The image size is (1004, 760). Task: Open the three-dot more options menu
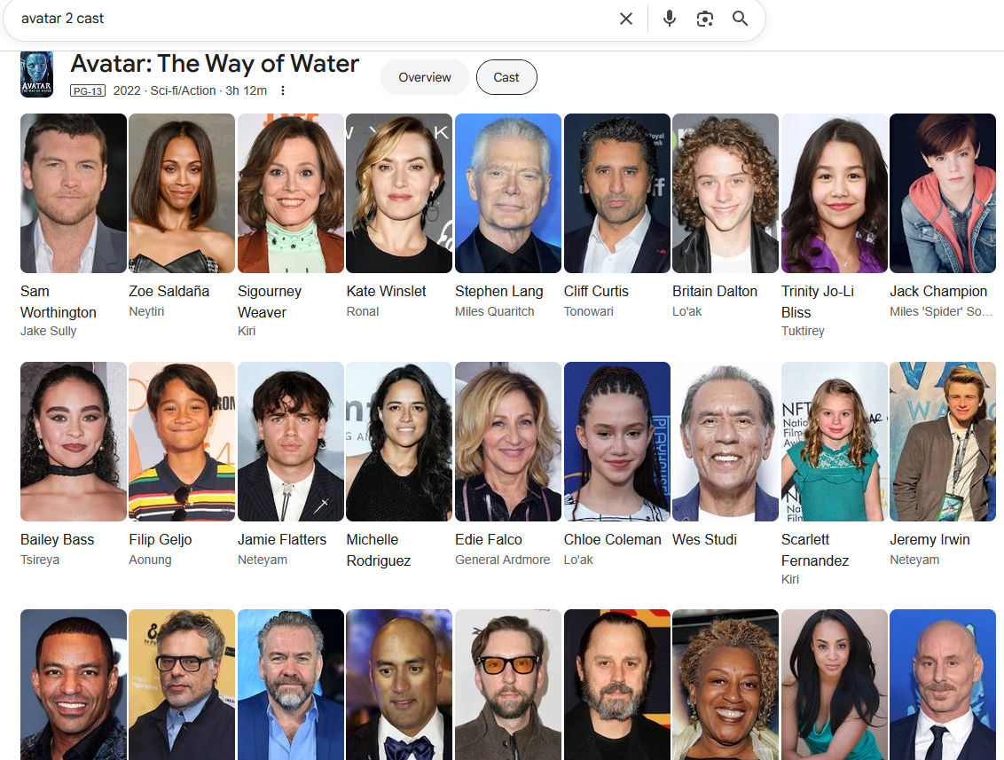[x=282, y=91]
